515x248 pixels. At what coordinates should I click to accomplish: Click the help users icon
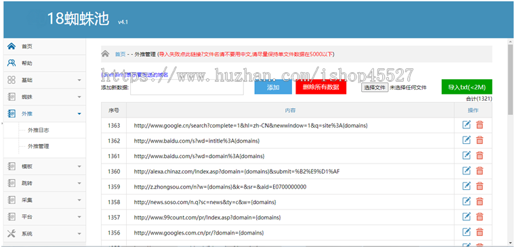[x=12, y=64]
